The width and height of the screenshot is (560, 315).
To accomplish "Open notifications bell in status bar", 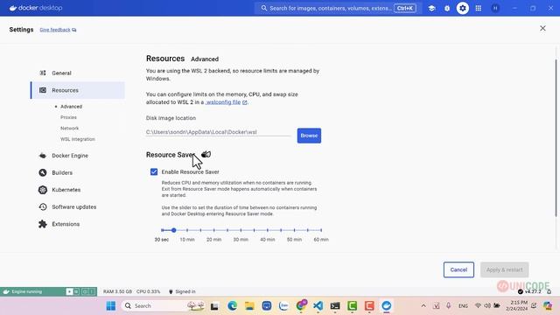I will 549,291.
